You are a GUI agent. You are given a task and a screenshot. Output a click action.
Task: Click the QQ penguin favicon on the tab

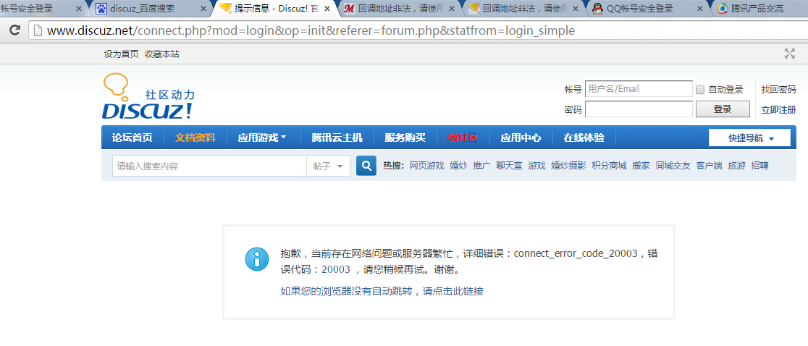coord(598,8)
